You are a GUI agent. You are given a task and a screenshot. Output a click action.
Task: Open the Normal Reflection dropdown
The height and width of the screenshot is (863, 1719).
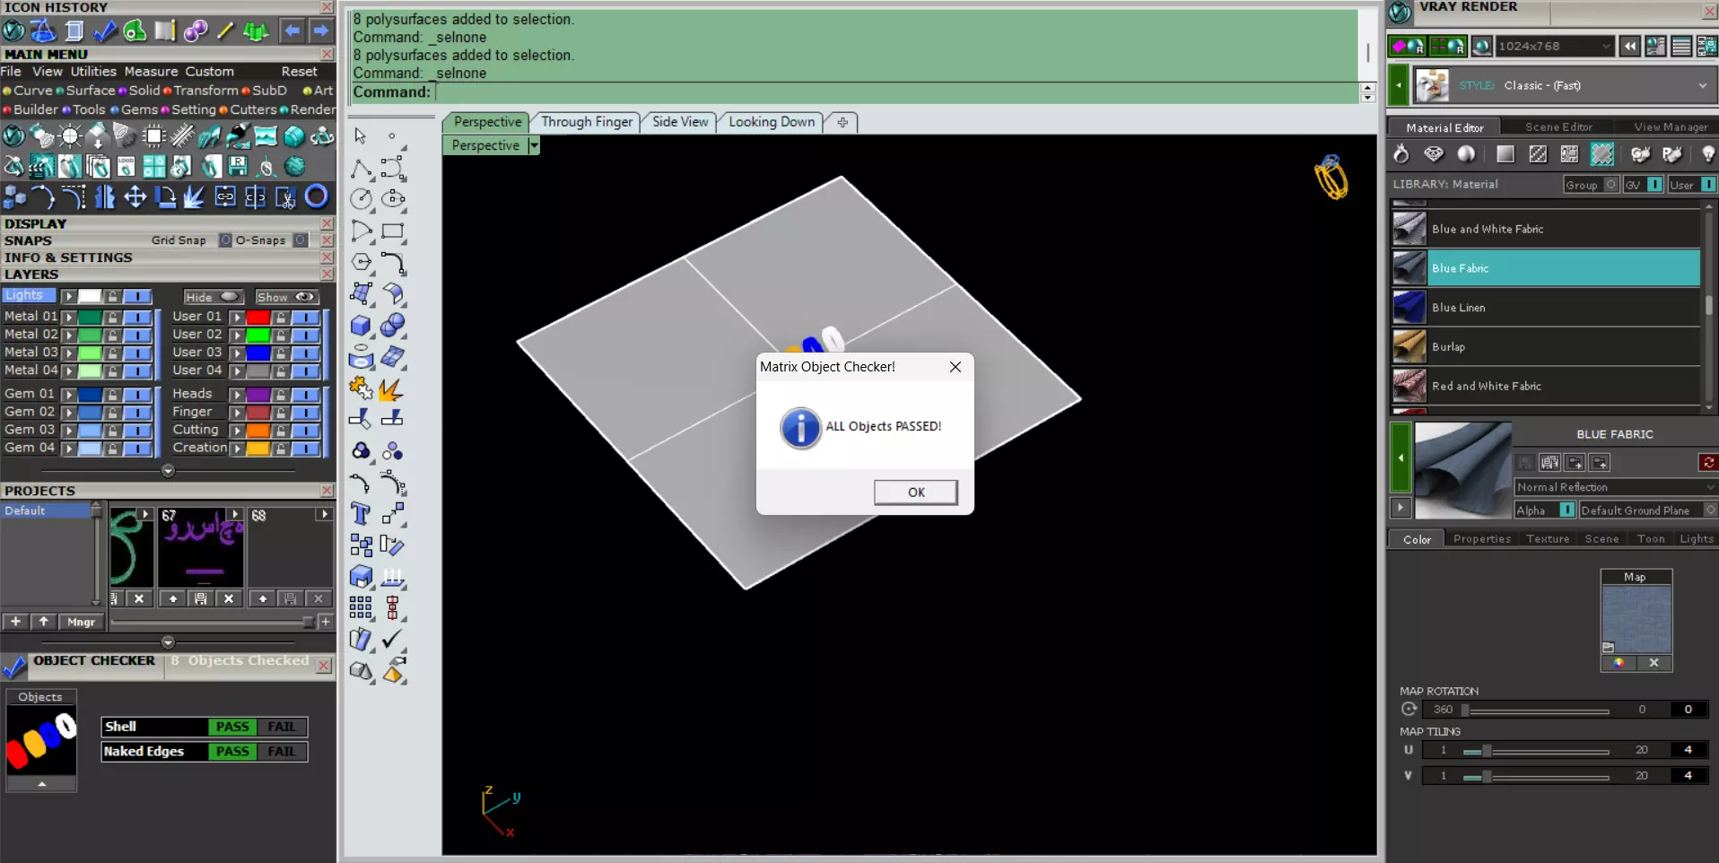tap(1616, 487)
